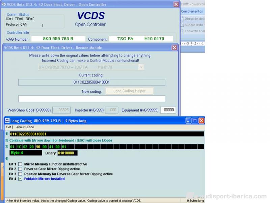This screenshot has height=203, width=270.
Task: Click the Reverse Gear Mirror Dipping active label
Action: (52, 169)
